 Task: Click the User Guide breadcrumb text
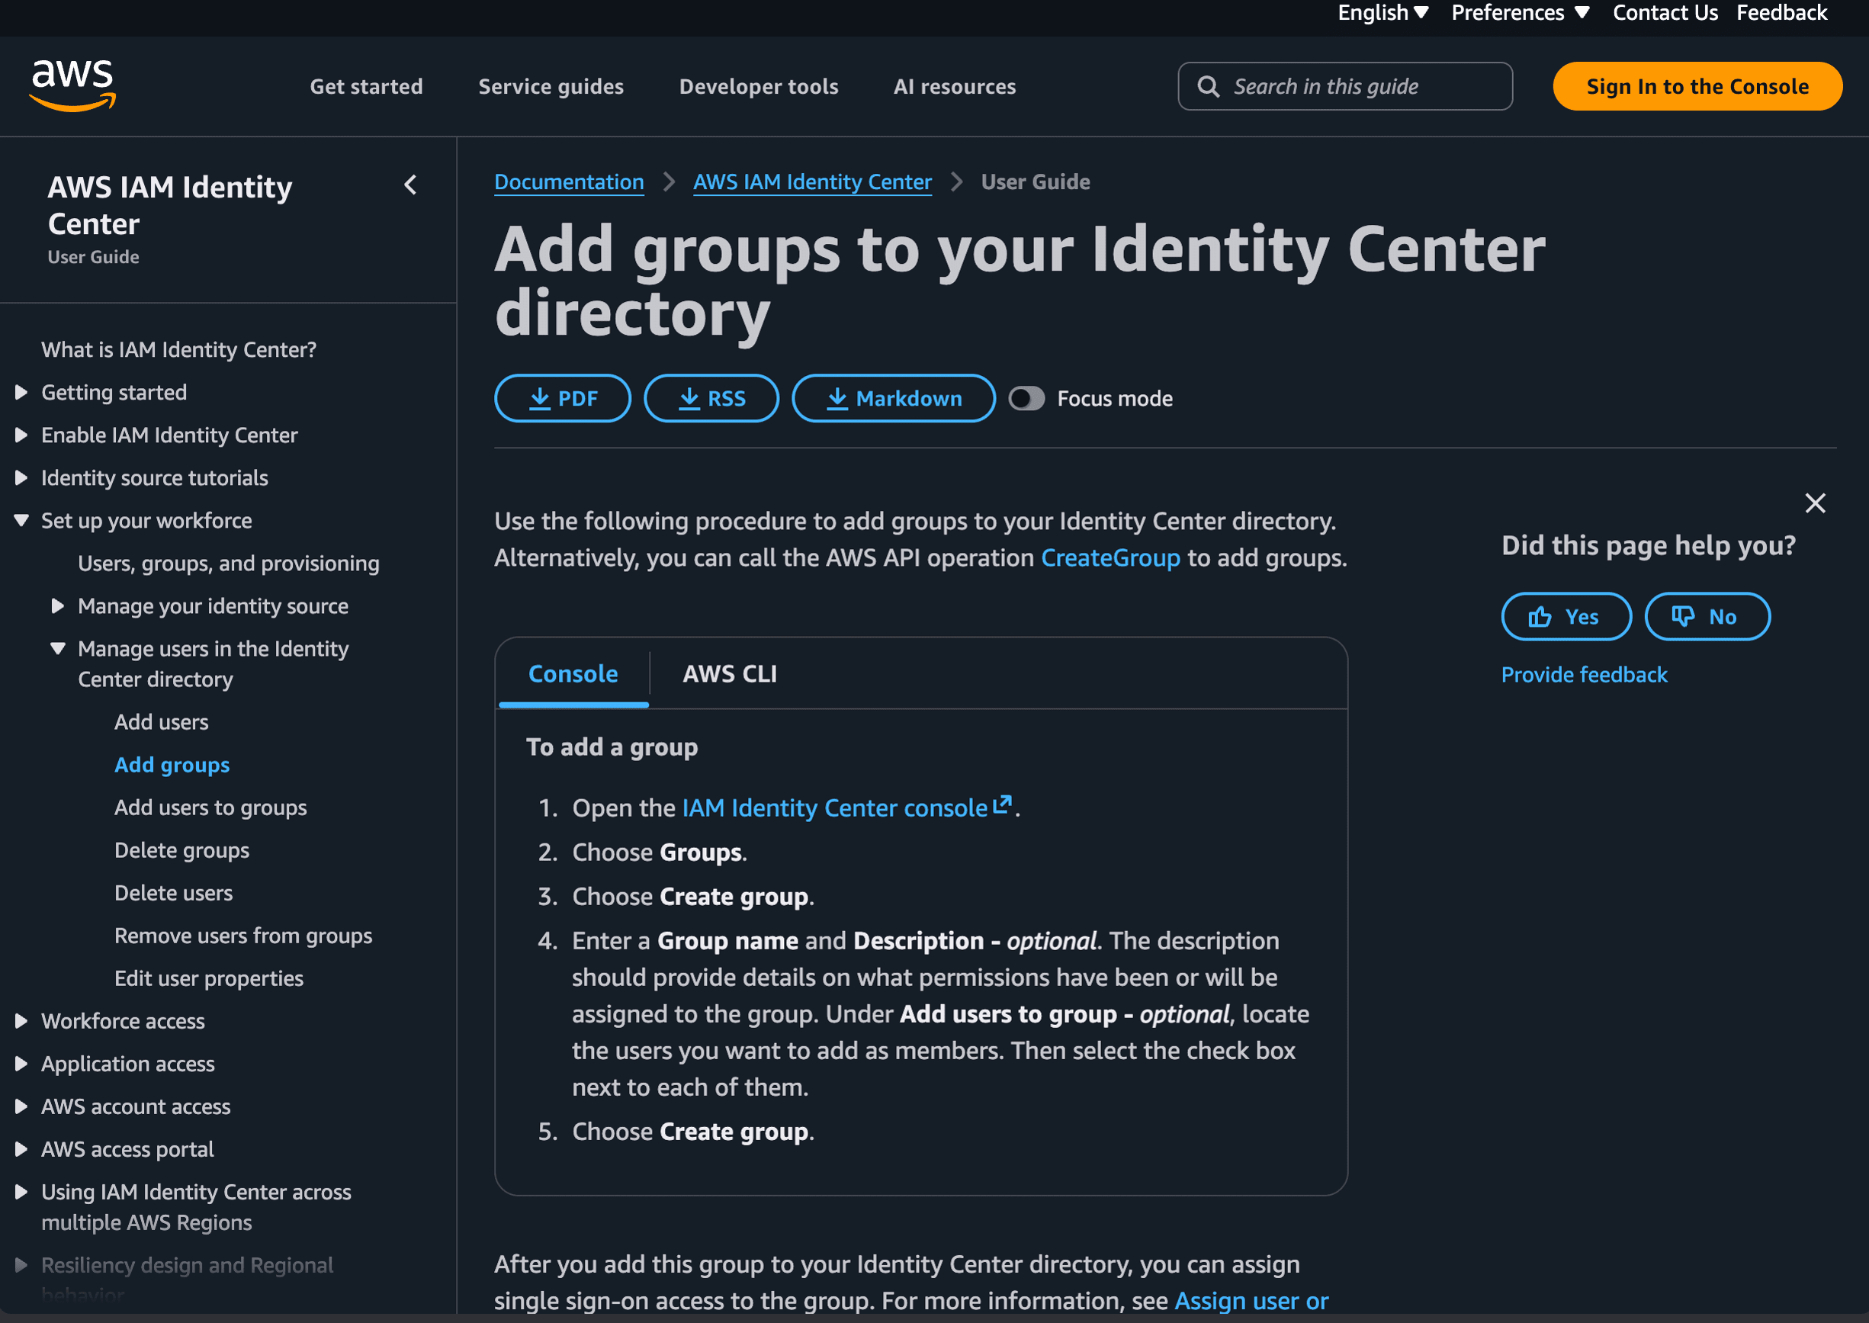point(1035,181)
